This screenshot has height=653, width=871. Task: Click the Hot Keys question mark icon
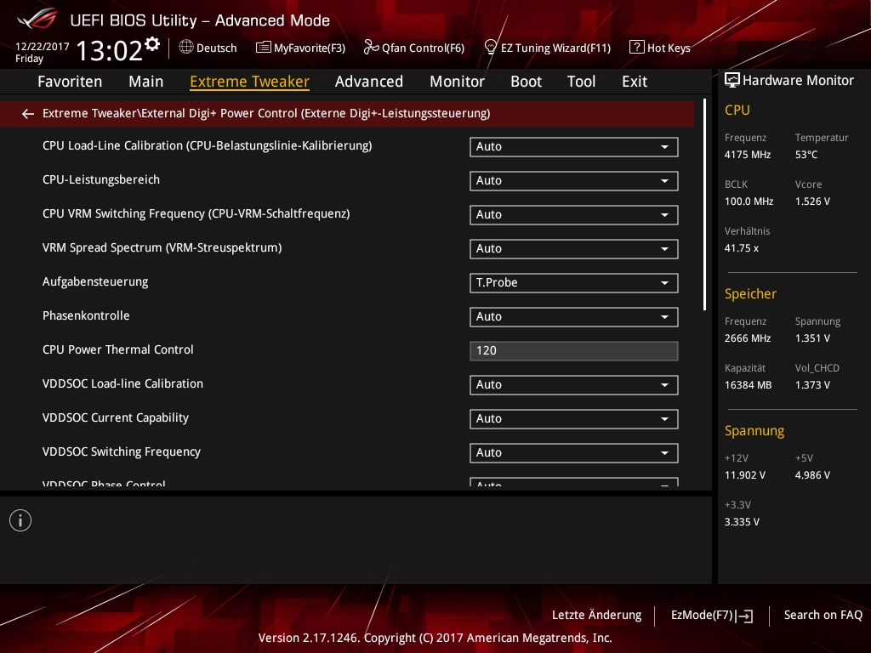click(636, 47)
